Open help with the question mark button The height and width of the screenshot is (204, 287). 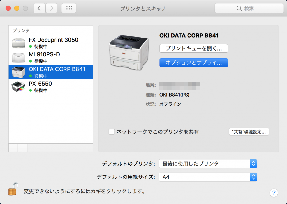[x=274, y=192]
